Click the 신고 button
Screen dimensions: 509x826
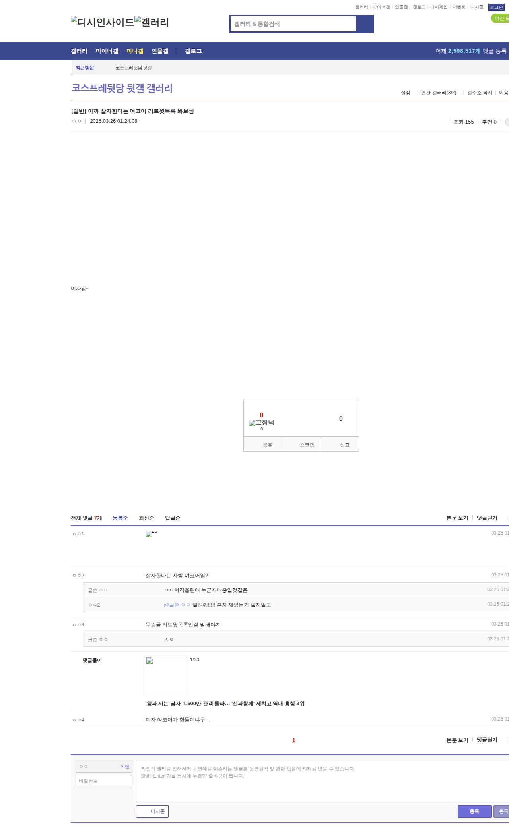340,444
